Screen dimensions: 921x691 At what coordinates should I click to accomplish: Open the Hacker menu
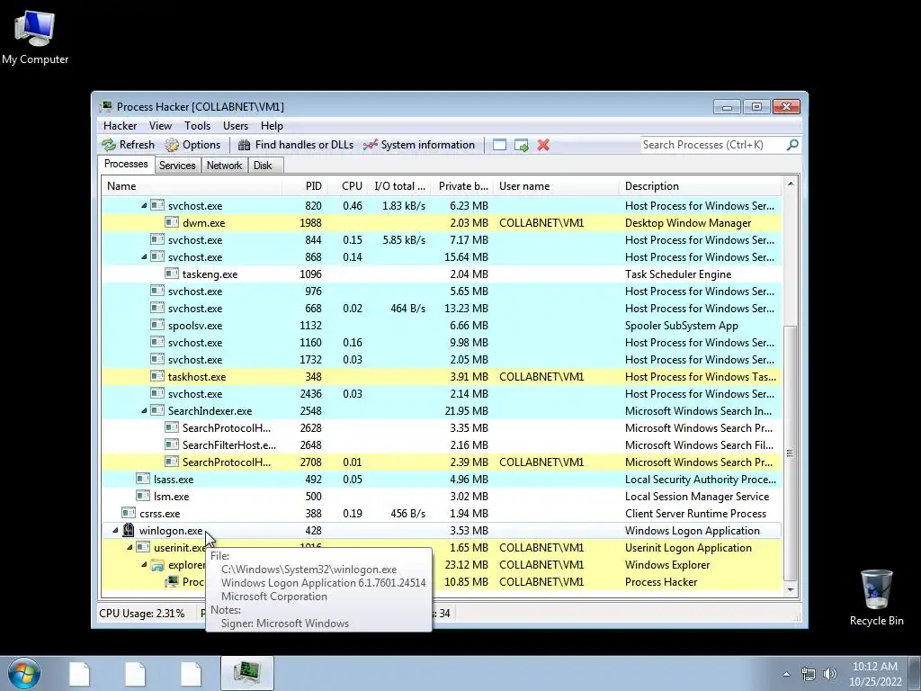(x=120, y=126)
